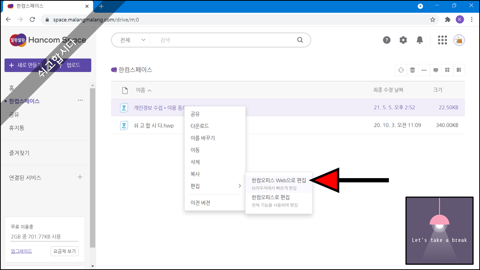This screenshot has height=270, width=480.
Task: Click the file type column header icon
Action: (x=125, y=90)
